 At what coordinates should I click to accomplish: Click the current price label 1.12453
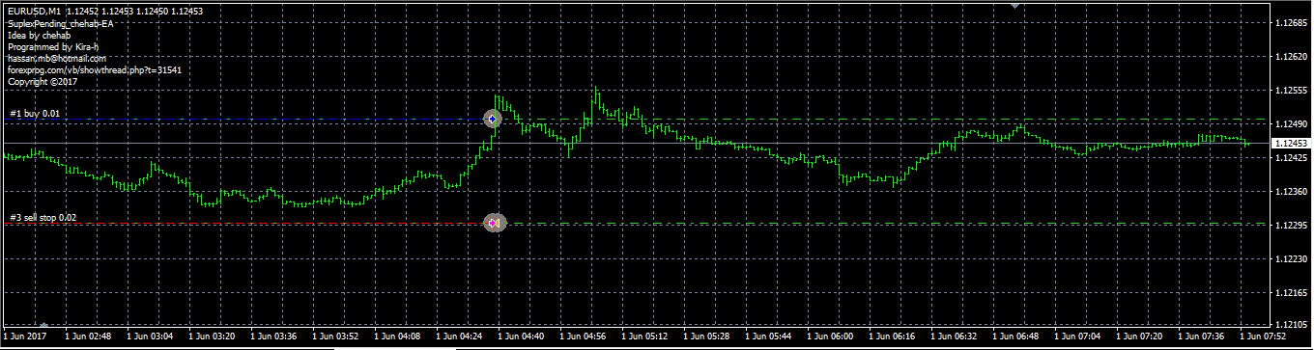click(1290, 143)
